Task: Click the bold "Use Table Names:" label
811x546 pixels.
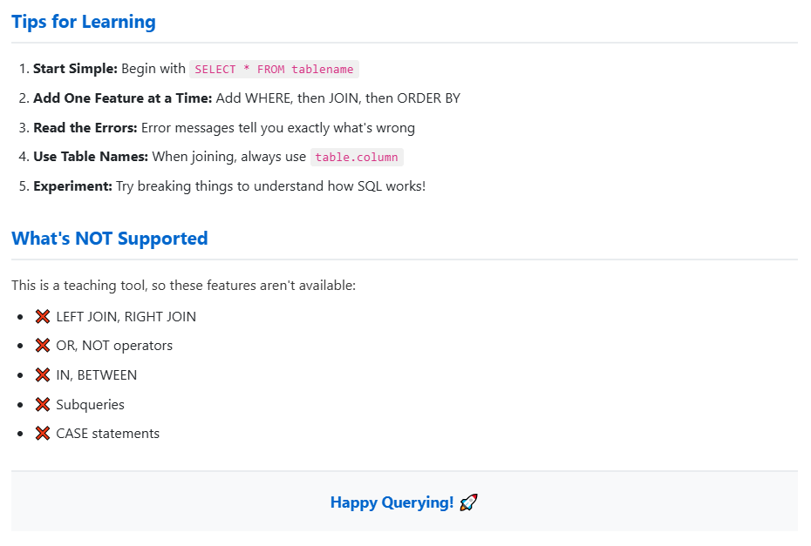Action: point(91,157)
